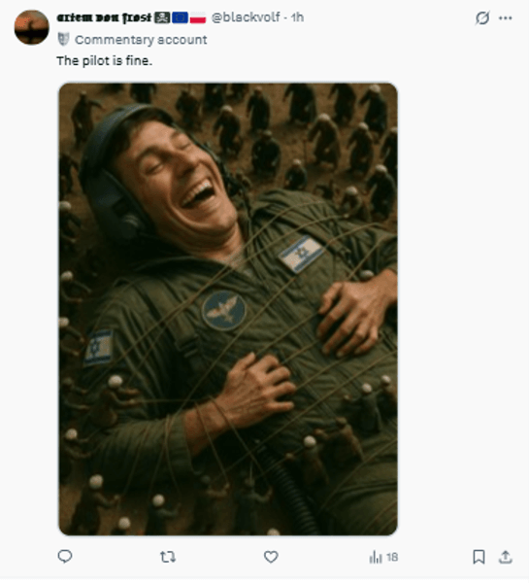Click the reply speech bubble icon

[65, 557]
